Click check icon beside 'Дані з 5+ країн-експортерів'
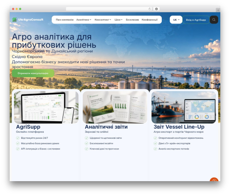 [155, 143]
